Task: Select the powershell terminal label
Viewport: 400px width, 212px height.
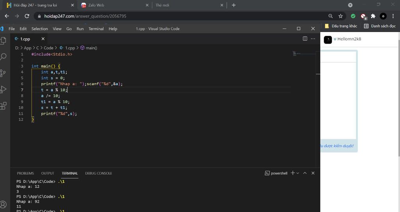Action: 276,173
